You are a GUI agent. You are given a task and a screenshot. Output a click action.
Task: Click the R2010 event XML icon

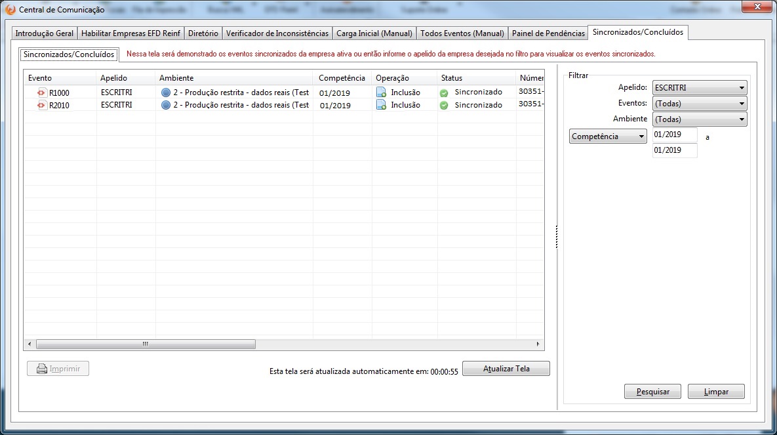[x=42, y=105]
